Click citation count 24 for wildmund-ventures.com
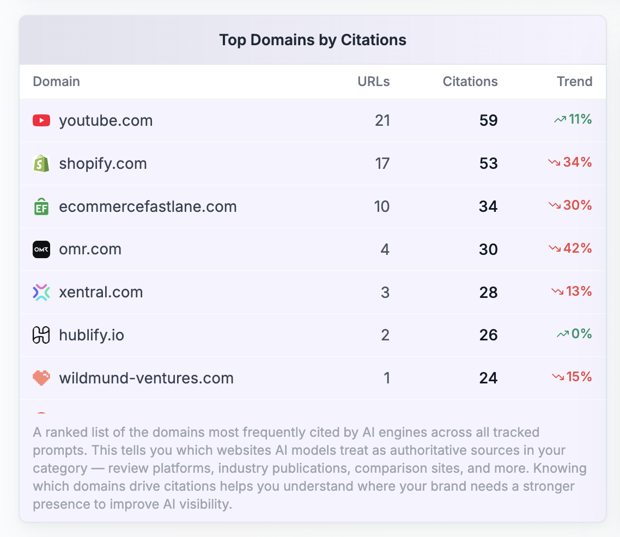Screen dimensions: 620x537 (x=488, y=378)
